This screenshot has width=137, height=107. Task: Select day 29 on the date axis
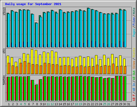point(120,104)
